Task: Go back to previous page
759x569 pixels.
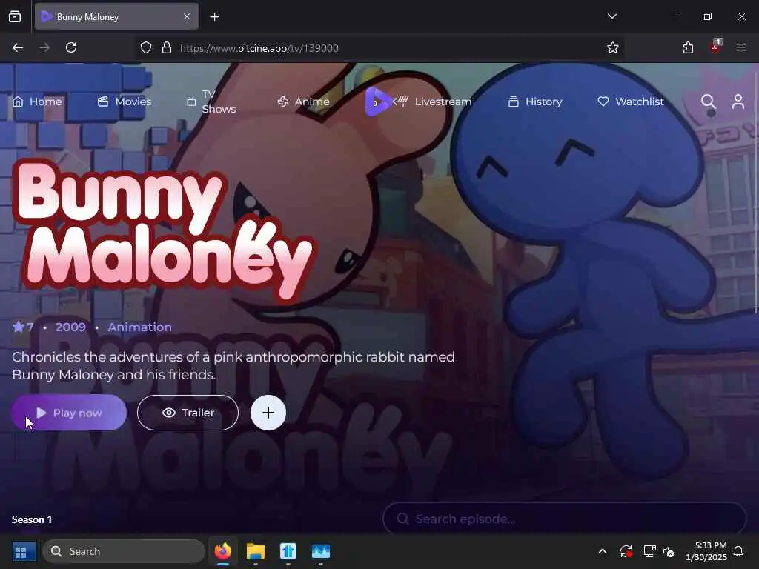Action: pos(18,47)
